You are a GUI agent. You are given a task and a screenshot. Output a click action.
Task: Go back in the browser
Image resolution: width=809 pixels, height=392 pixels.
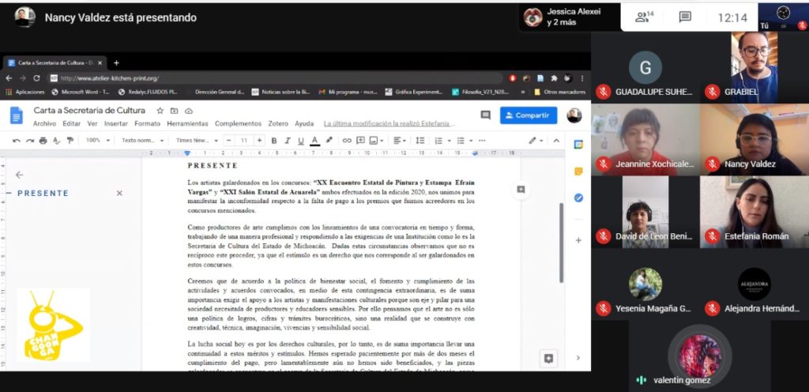9,78
